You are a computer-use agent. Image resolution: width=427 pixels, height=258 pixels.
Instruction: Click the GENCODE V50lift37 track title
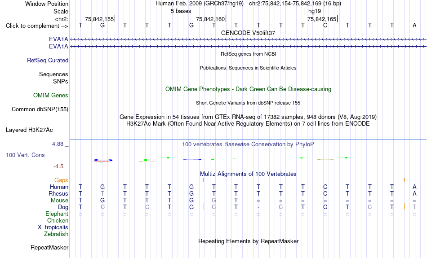[248, 33]
